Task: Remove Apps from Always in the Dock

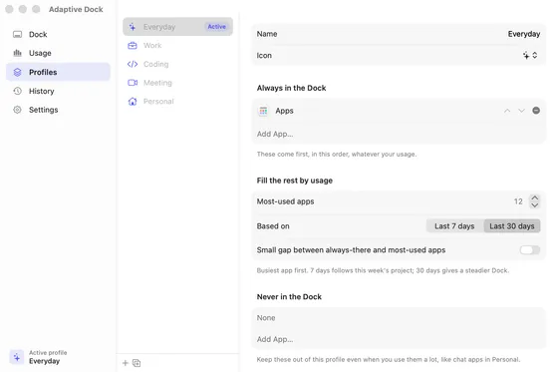Action: click(536, 111)
